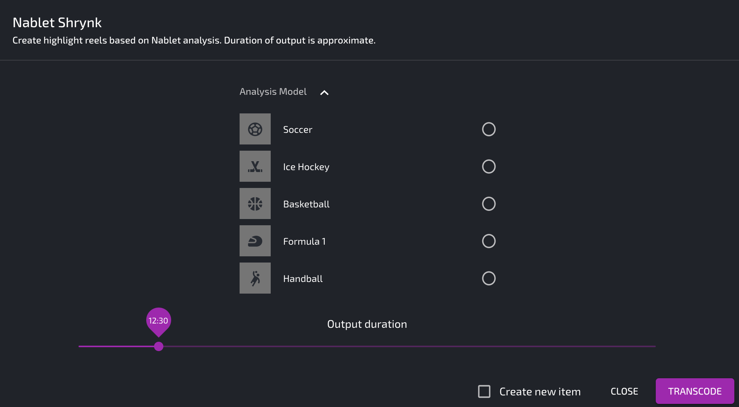Pick the Formula 1 radio option

[x=489, y=241]
